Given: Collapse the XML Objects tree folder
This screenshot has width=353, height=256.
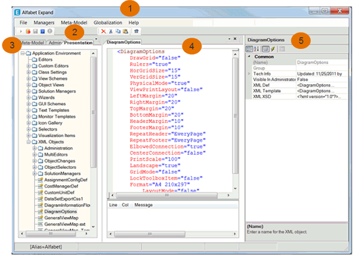Looking at the screenshot, I should pos(29,141).
